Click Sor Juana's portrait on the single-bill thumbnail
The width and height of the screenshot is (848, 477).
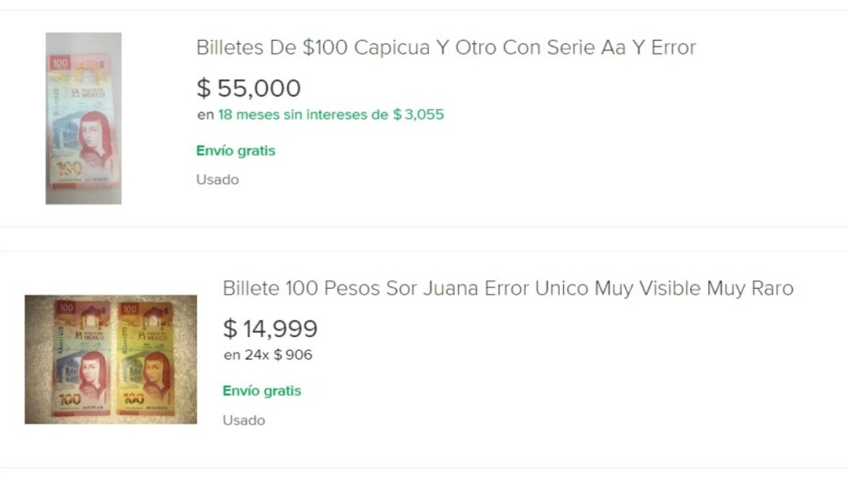click(94, 136)
